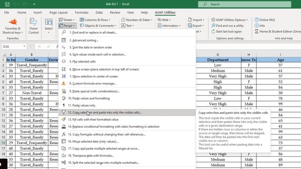301x169 pixels.
Task: Open the Export dropdown
Action: (196, 25)
